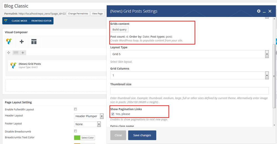Minimize the Grid Posts Settings panel
Screen dimensions: 277x144
[x=264, y=11]
